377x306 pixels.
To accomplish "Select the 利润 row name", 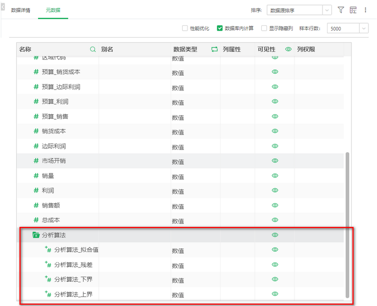I will pos(48,190).
